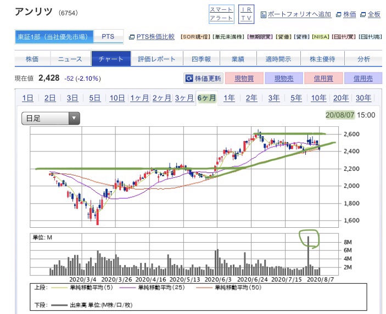Select the 2日 chart period
The width and height of the screenshot is (386, 314).
(x=50, y=98)
